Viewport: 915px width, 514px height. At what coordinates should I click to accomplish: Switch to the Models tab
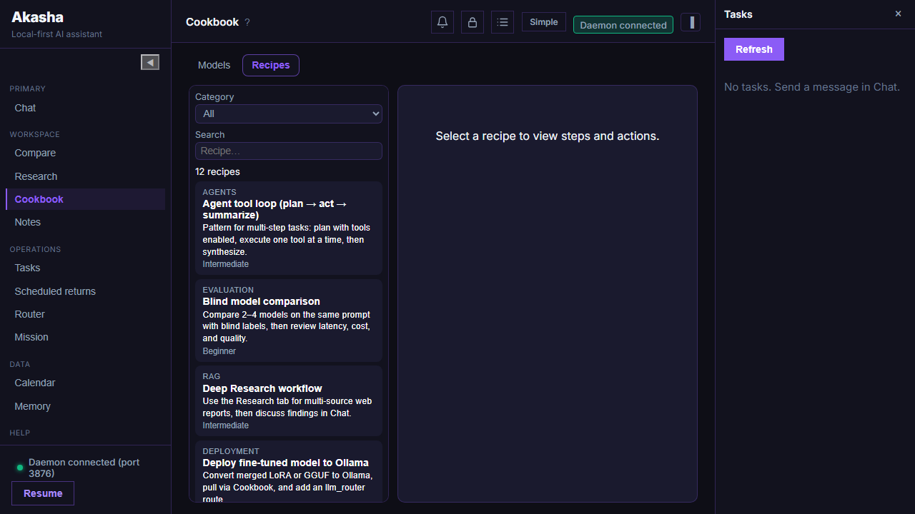point(214,65)
